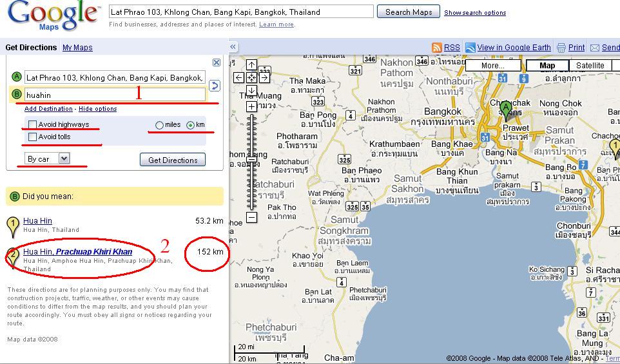Image resolution: width=620 pixels, height=364 pixels.
Task: Close the directions panel with the X icon
Action: click(x=217, y=62)
